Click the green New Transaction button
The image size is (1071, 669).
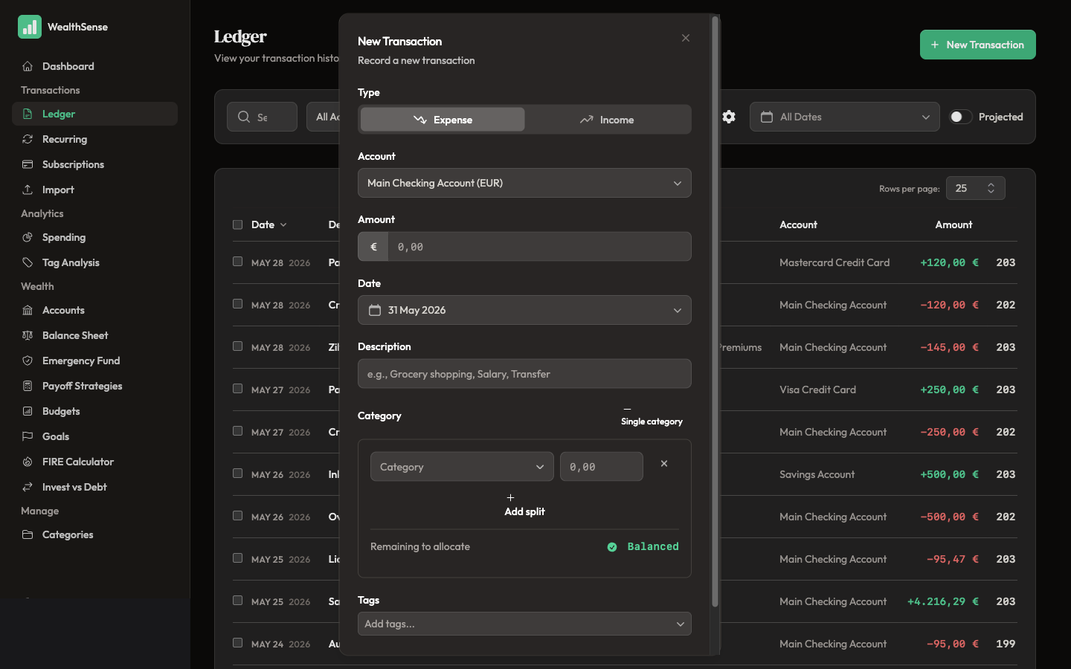click(977, 45)
